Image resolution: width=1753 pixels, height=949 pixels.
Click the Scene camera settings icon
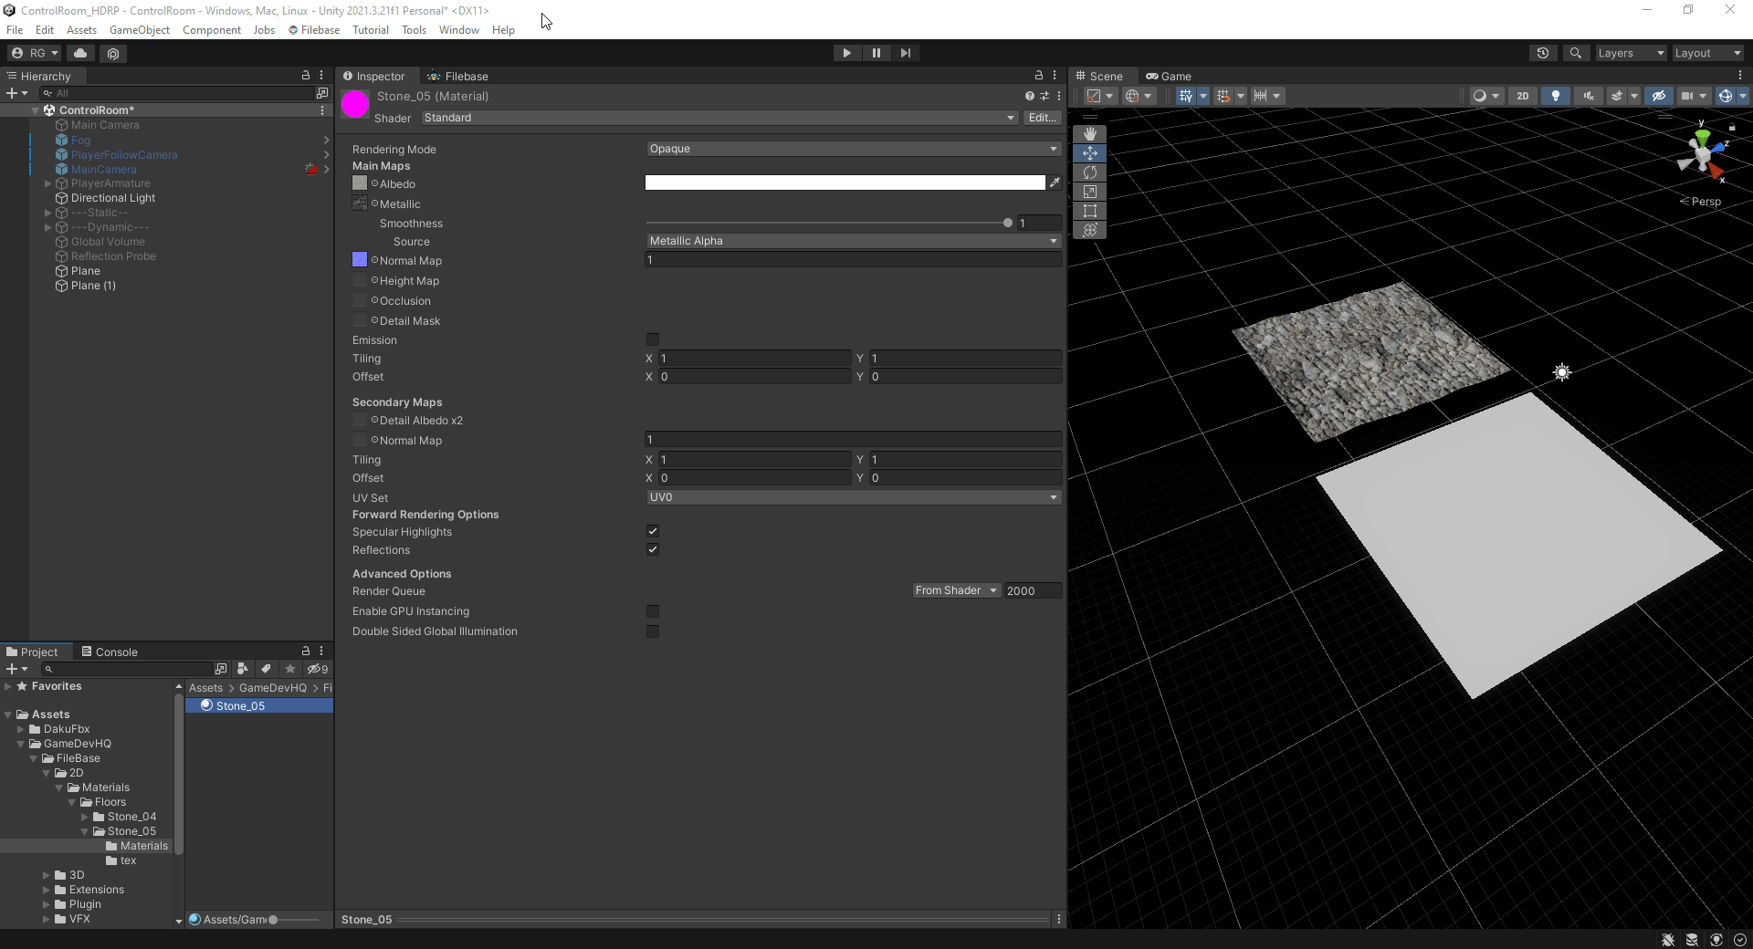tap(1687, 96)
